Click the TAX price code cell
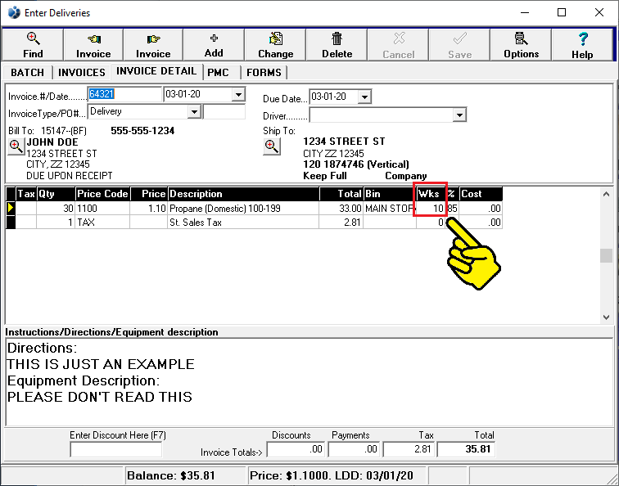The width and height of the screenshot is (619, 486). 102,223
